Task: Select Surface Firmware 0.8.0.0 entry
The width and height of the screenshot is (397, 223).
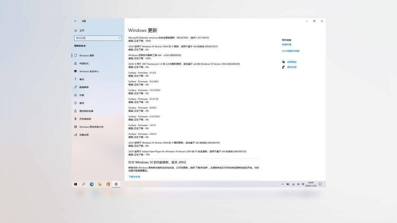Action: click(142, 136)
